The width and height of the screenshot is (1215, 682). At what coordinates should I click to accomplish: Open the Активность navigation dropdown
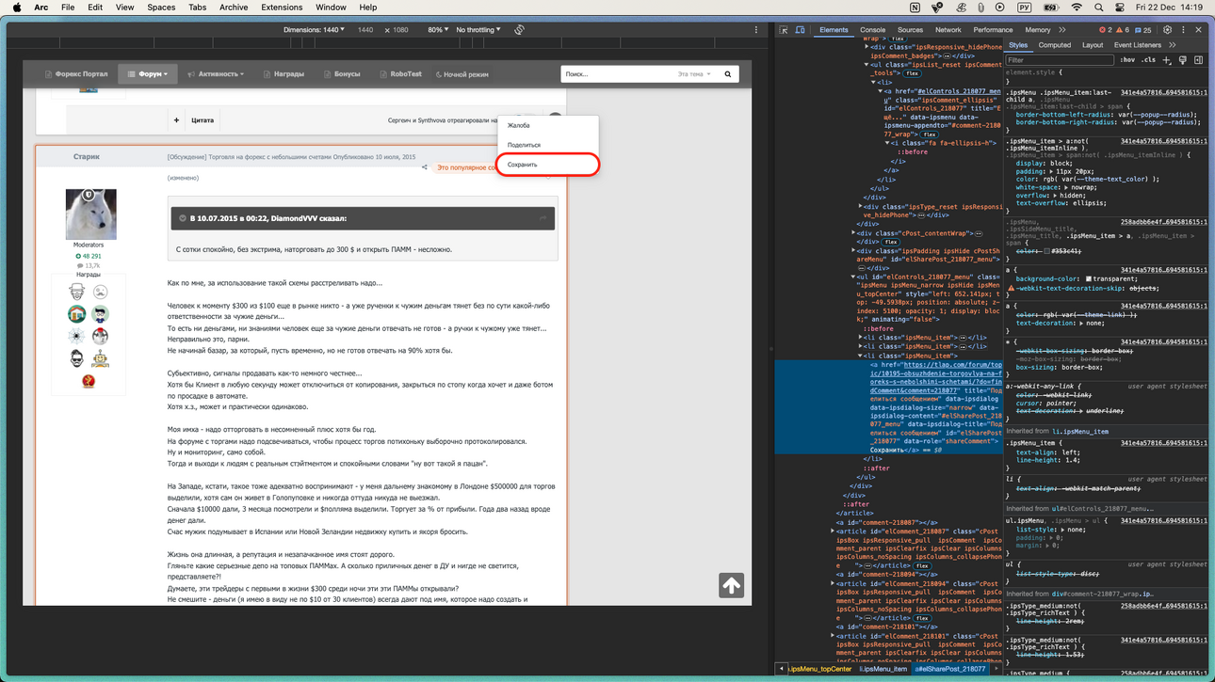(216, 74)
